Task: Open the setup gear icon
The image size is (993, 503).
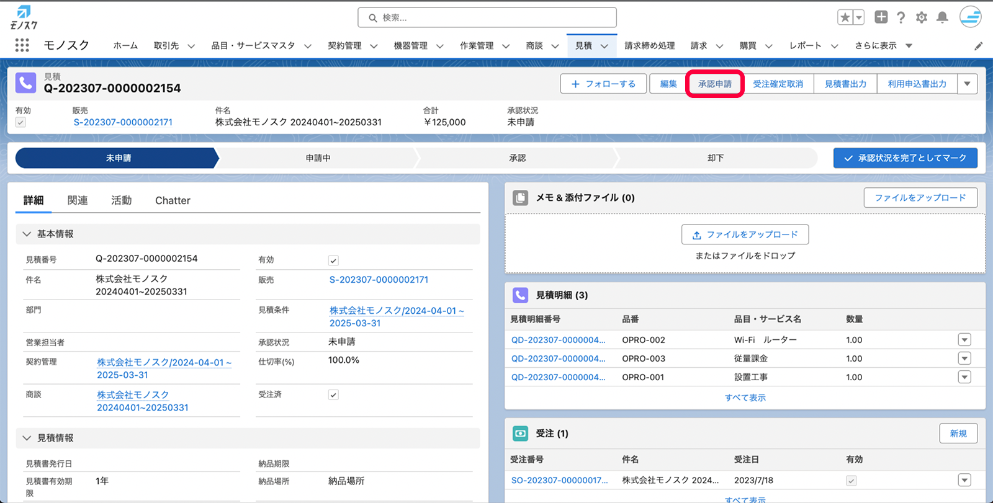Action: 922,17
